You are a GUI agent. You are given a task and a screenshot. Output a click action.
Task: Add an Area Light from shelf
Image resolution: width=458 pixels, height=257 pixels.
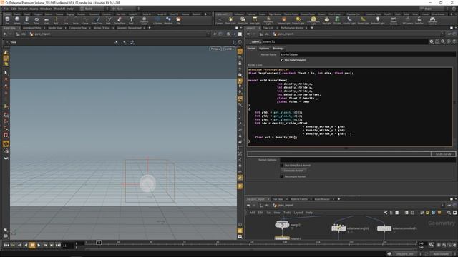point(255,21)
